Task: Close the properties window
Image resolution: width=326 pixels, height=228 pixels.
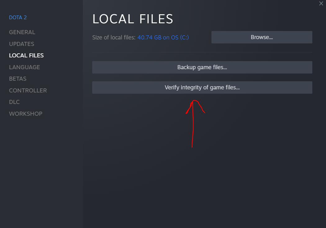Action: (x=321, y=3)
